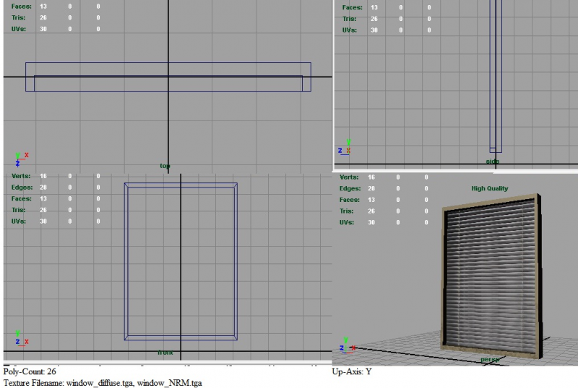Select the 'side' viewport camera label
The height and width of the screenshot is (388, 578).
tap(492, 162)
